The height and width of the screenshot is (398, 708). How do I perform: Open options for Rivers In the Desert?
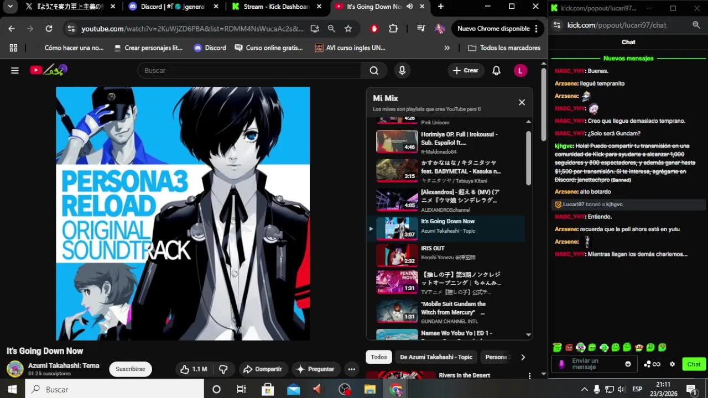[x=529, y=375]
